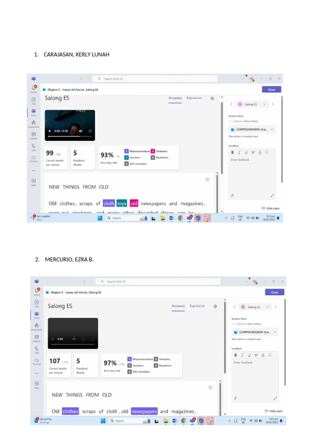Switch to Expression tab in MERCURIO's report
The image size is (335, 447).
[x=197, y=306]
